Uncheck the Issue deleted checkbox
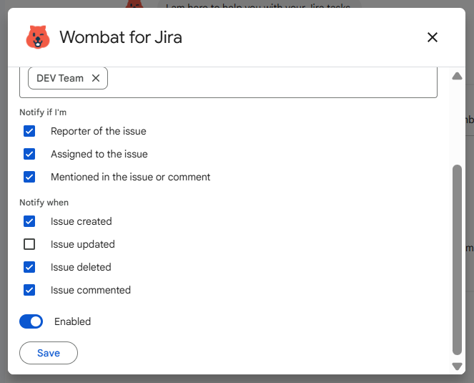Screen dimensions: 474x383 point(29,267)
